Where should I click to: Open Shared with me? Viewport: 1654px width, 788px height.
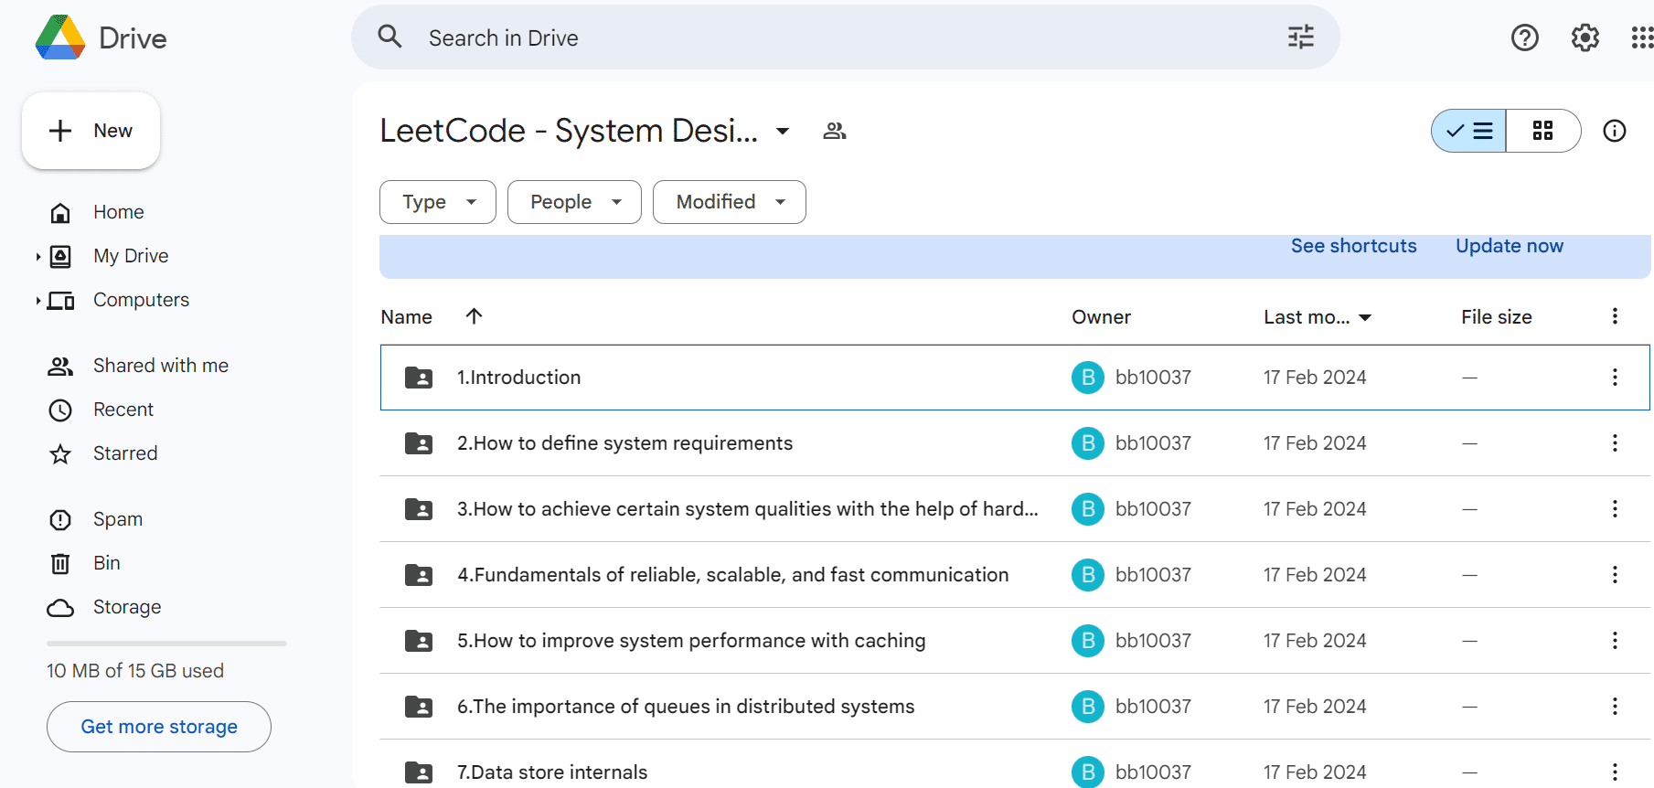tap(161, 366)
